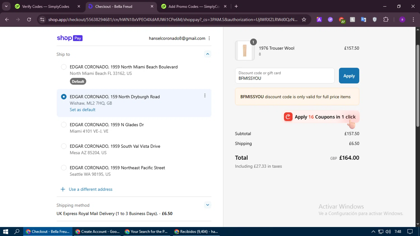Click the total amount £164.00

[x=349, y=158]
